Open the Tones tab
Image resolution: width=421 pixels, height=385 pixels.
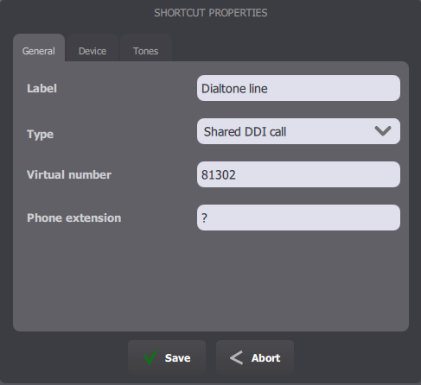[146, 47]
